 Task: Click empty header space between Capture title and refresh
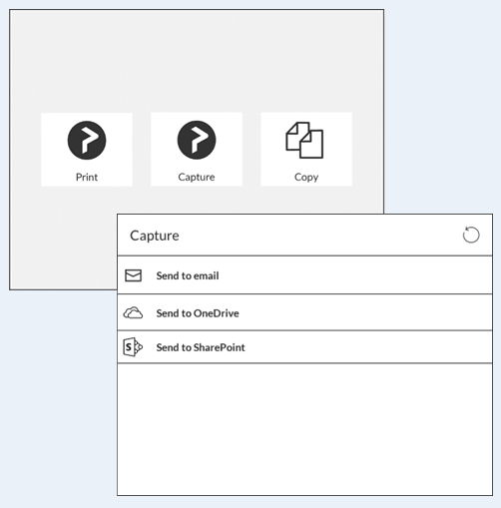(319, 236)
